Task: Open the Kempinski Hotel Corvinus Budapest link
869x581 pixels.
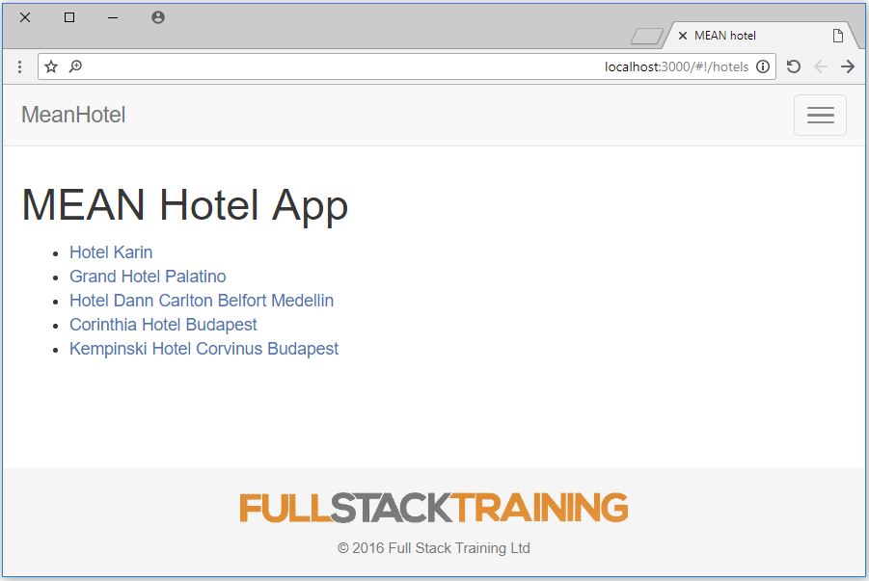Action: [204, 349]
